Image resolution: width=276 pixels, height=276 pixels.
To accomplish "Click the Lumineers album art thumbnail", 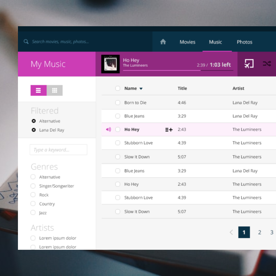I will [x=110, y=64].
